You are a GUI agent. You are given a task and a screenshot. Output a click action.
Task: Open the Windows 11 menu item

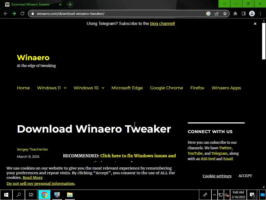coord(49,88)
